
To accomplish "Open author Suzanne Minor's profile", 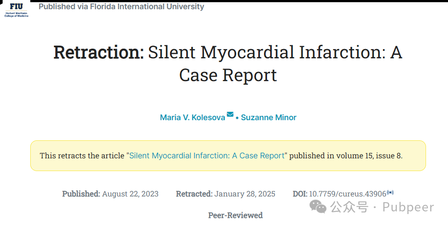I will 268,118.
